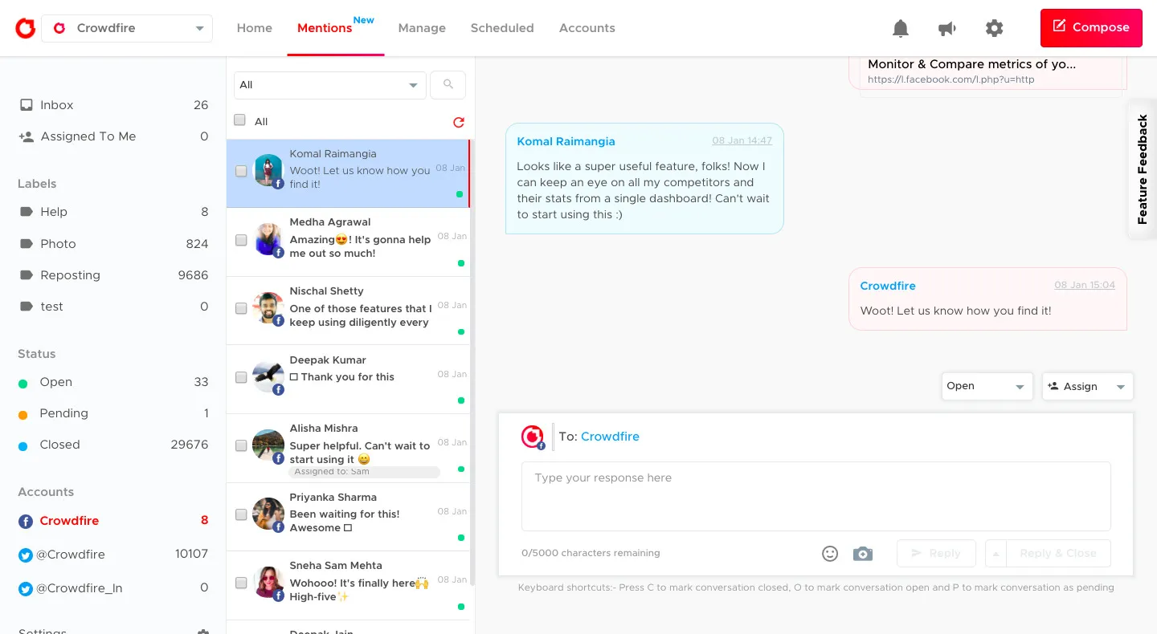Click Komal Raimangia's avatar in list
The height and width of the screenshot is (634, 1157).
(x=268, y=170)
